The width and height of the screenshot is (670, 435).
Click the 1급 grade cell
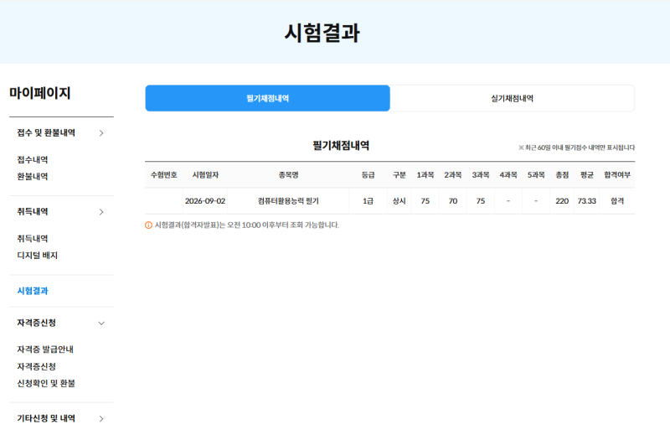pyautogui.click(x=368, y=201)
